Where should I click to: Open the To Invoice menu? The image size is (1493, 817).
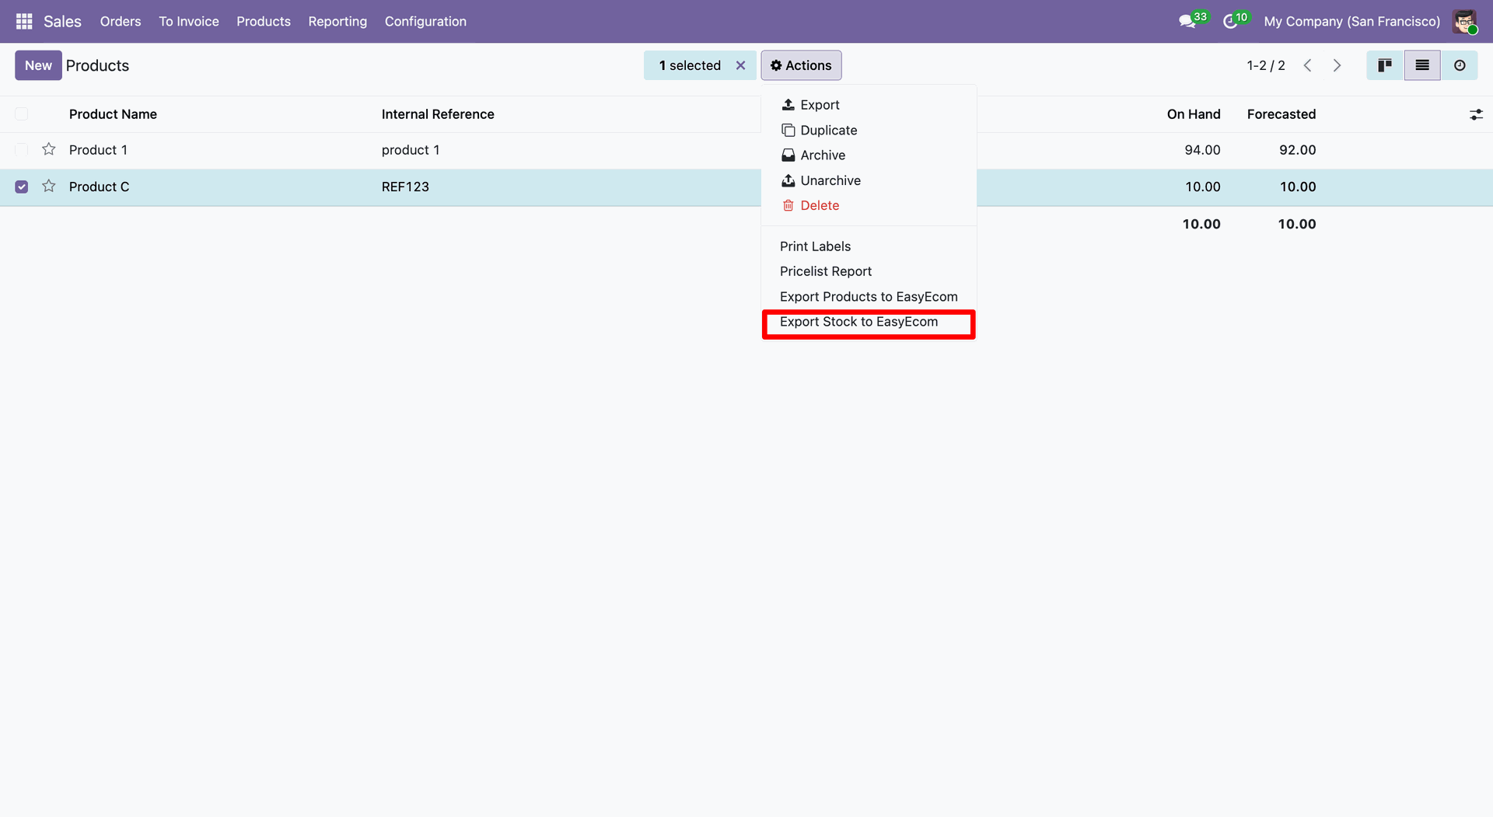tap(189, 21)
